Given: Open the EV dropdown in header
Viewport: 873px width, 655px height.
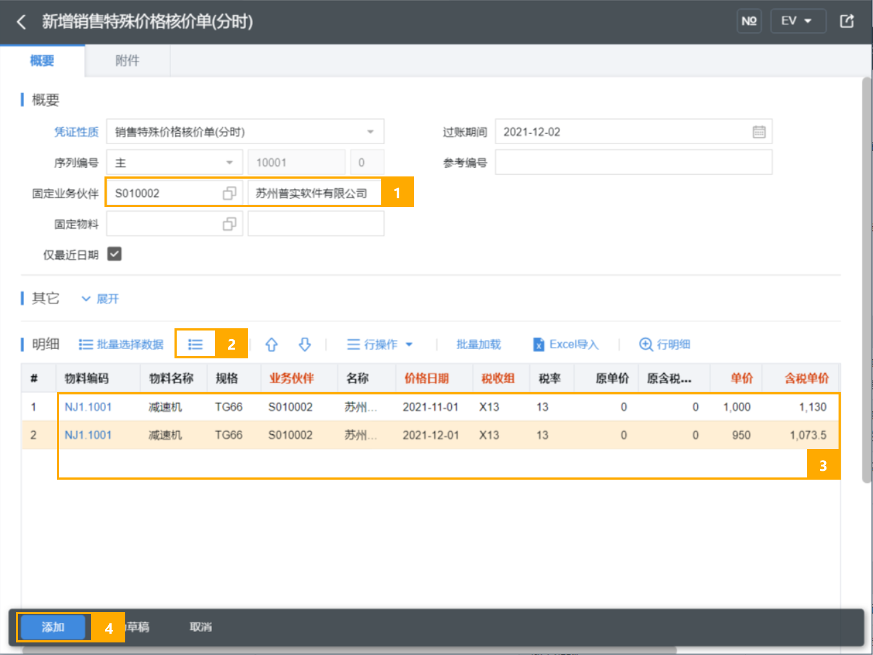Looking at the screenshot, I should pyautogui.click(x=798, y=21).
